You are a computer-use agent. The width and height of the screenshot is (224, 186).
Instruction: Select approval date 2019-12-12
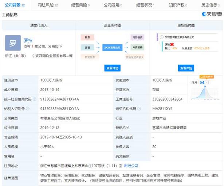(50, 128)
